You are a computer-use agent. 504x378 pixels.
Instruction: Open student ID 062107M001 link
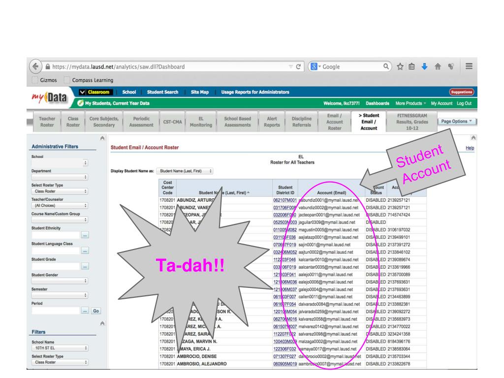click(x=285, y=200)
